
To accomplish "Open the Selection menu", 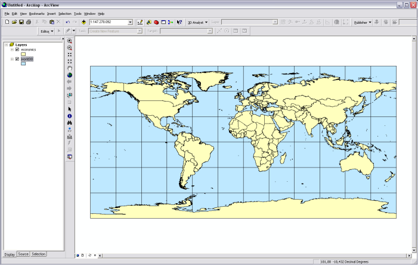I will 65,14.
